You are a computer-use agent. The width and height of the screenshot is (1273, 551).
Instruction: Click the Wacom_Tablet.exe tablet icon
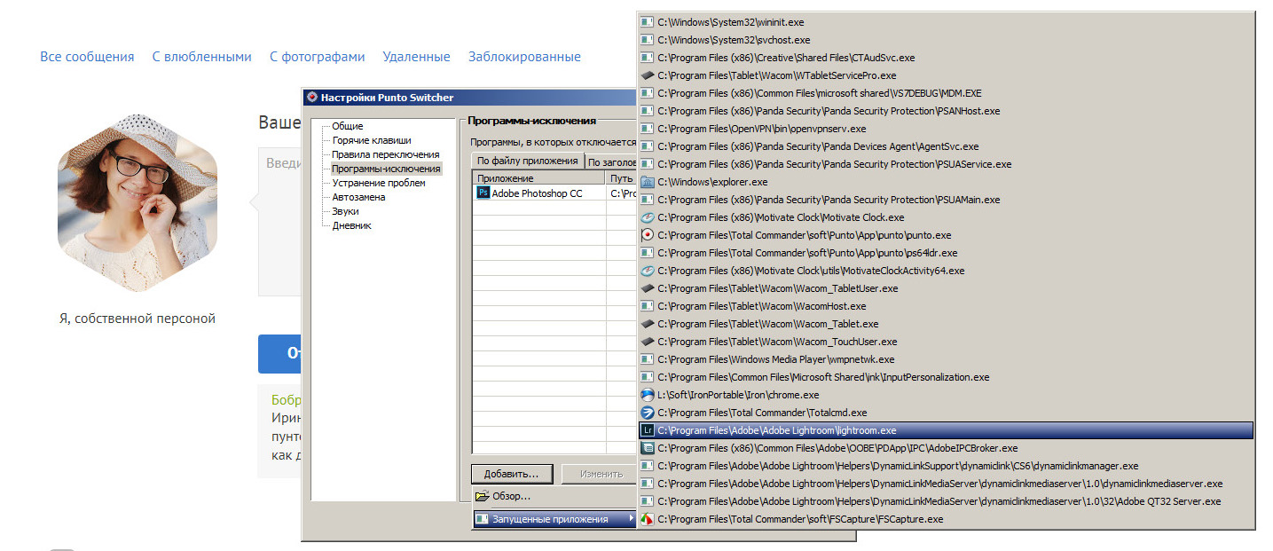[x=647, y=324]
